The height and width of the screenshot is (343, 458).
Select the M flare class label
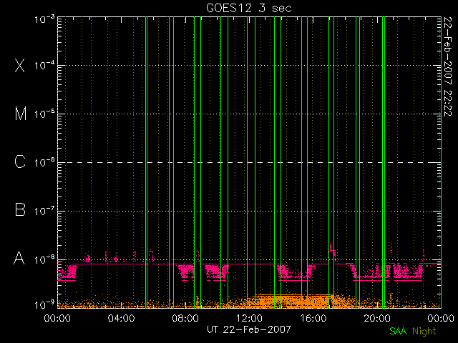tap(21, 114)
